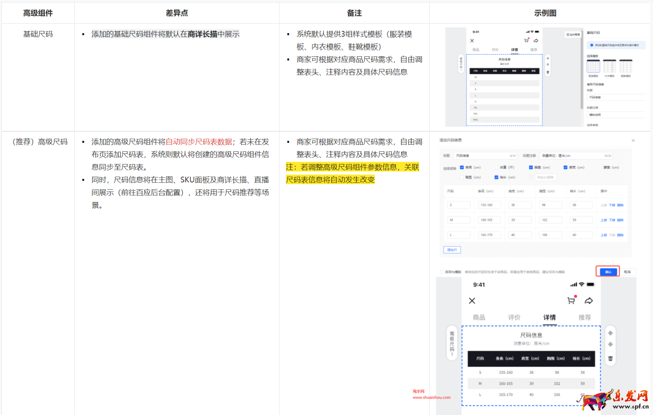The height and width of the screenshot is (415, 653).
Task: Click 下移 link in the S row
Action: click(x=612, y=205)
